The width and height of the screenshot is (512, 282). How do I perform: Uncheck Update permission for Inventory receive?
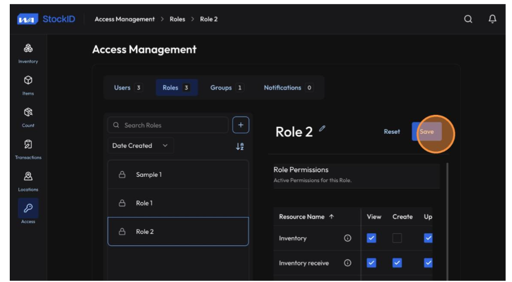tap(428, 262)
